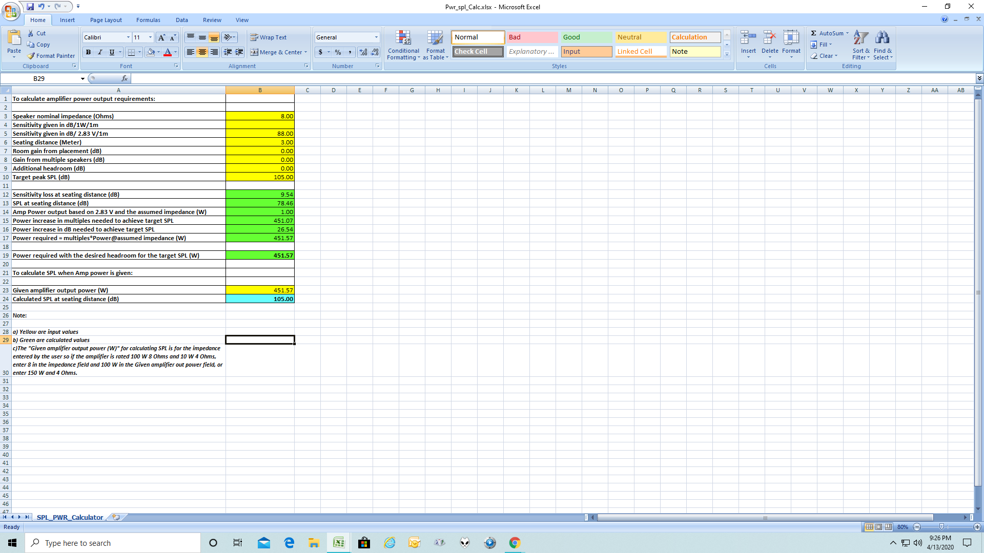Screen dimensions: 984x553
Task: Expand the font size dropdown
Action: click(150, 37)
